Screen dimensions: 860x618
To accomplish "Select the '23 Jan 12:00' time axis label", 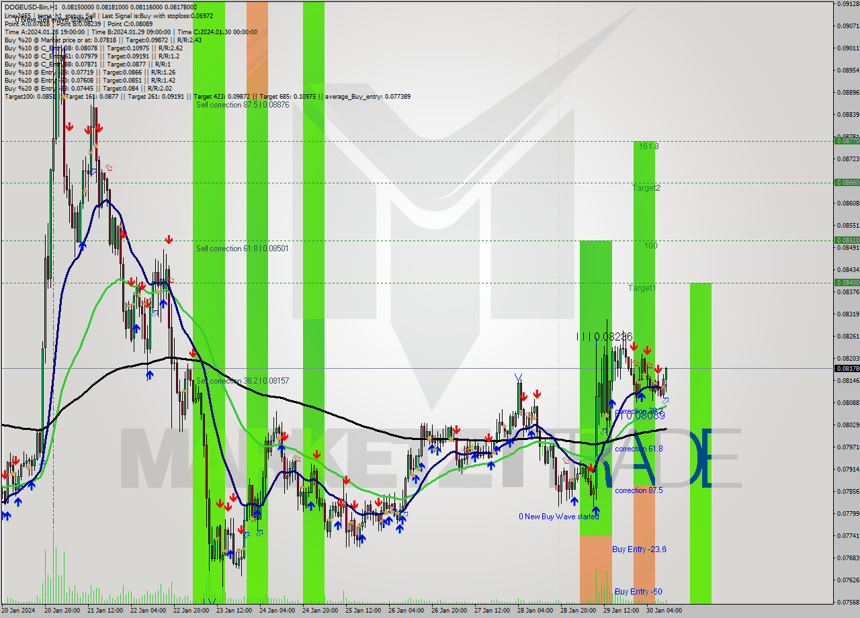I will pos(233,610).
